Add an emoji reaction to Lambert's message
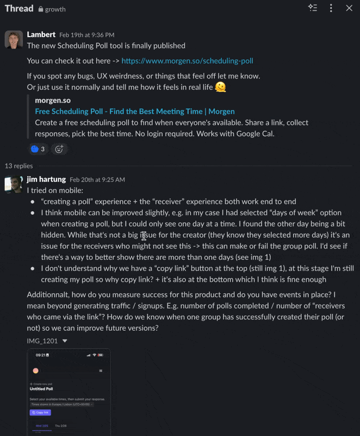360x436 pixels. coord(59,149)
